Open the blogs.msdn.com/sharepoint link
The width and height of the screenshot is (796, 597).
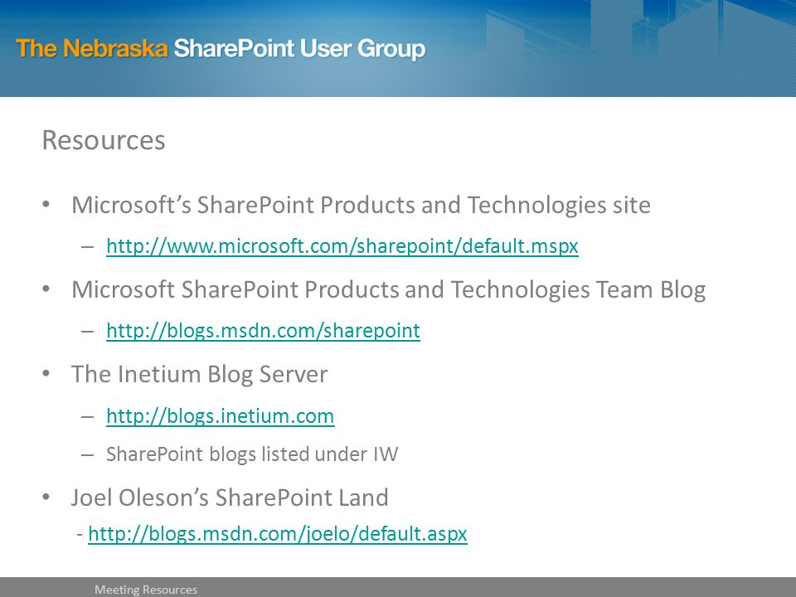point(263,331)
